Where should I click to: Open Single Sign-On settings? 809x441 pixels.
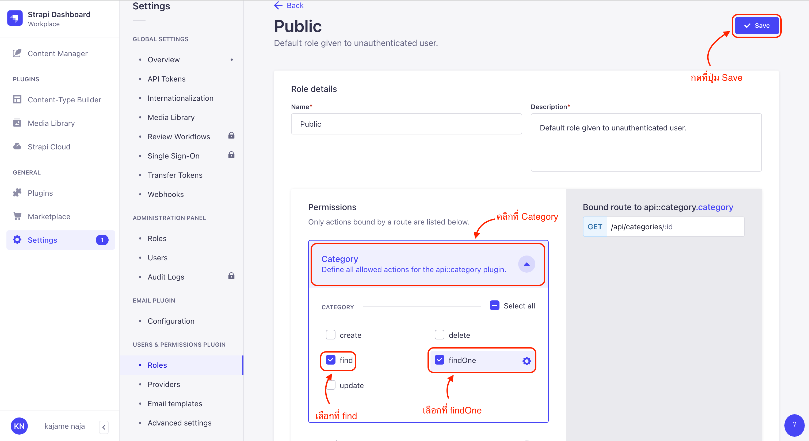point(173,156)
